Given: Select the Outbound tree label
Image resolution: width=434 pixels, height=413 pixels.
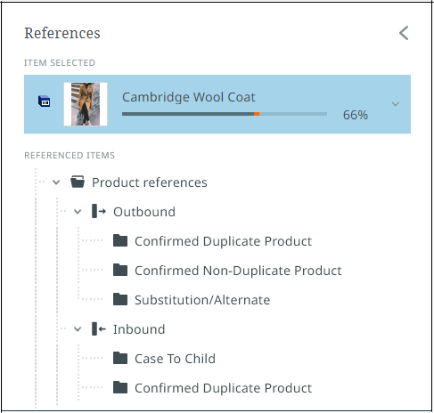Looking at the screenshot, I should point(144,212).
